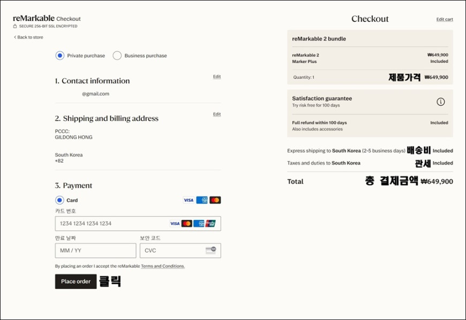Click the Visa icon inside card number field
The height and width of the screenshot is (320, 466).
tap(175, 224)
